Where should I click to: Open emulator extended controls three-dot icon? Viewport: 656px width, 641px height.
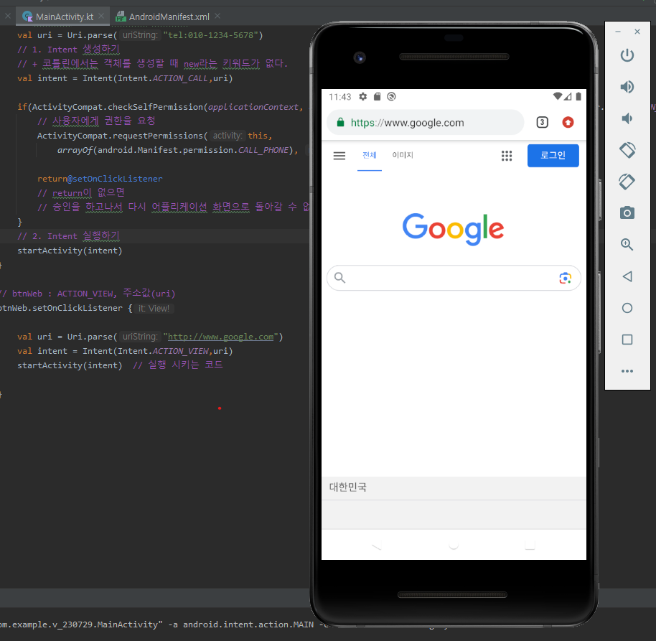[x=627, y=371]
